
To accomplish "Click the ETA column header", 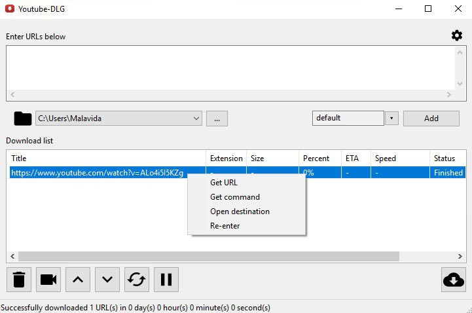I will [x=356, y=158].
